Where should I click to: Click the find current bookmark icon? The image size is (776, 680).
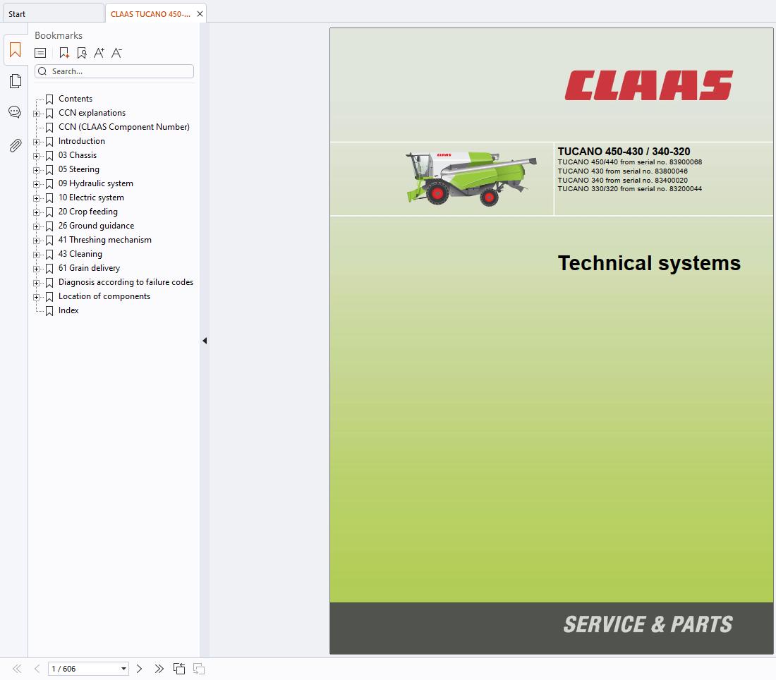[x=82, y=53]
